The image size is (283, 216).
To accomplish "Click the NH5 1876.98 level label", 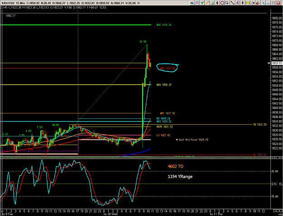I will [x=164, y=25].
